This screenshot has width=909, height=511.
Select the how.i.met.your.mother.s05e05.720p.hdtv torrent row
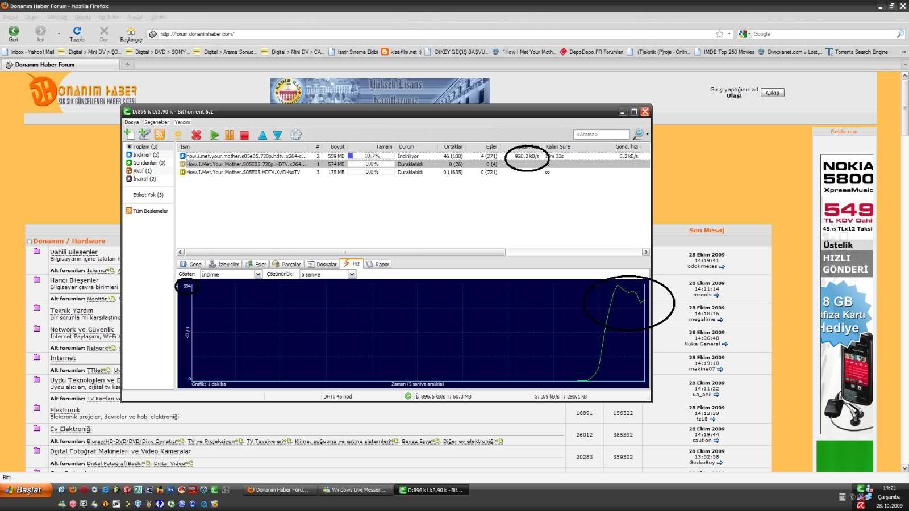tap(413, 156)
